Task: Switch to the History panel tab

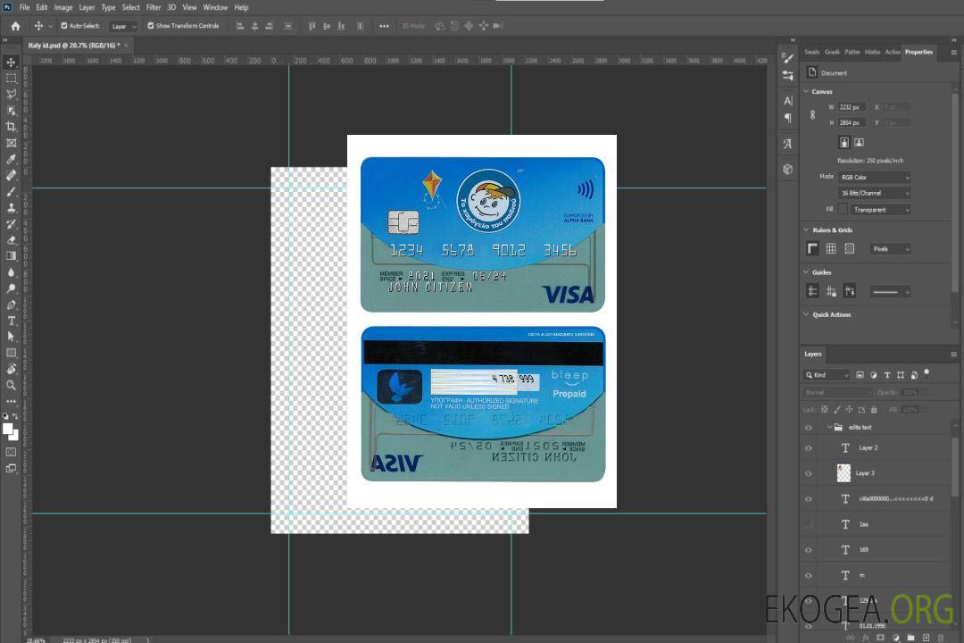Action: click(872, 53)
